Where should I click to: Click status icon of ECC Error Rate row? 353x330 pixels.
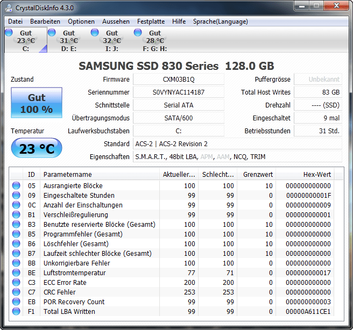[x=16, y=282]
